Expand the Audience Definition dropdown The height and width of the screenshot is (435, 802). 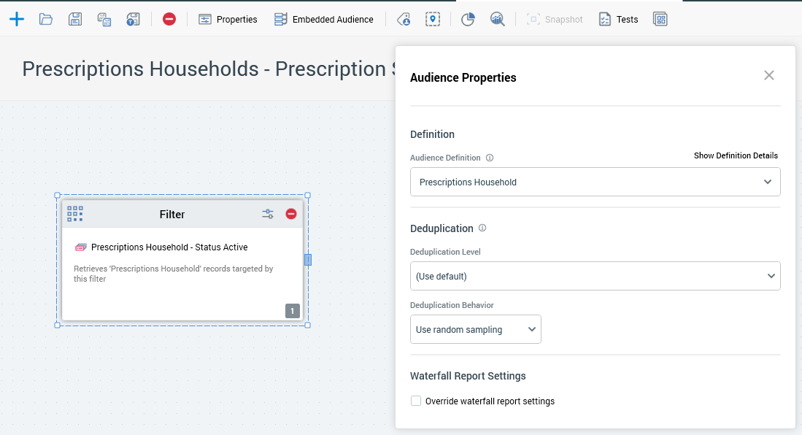595,182
